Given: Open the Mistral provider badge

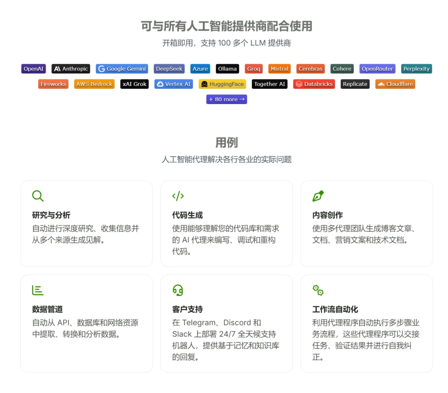Looking at the screenshot, I should [x=280, y=69].
